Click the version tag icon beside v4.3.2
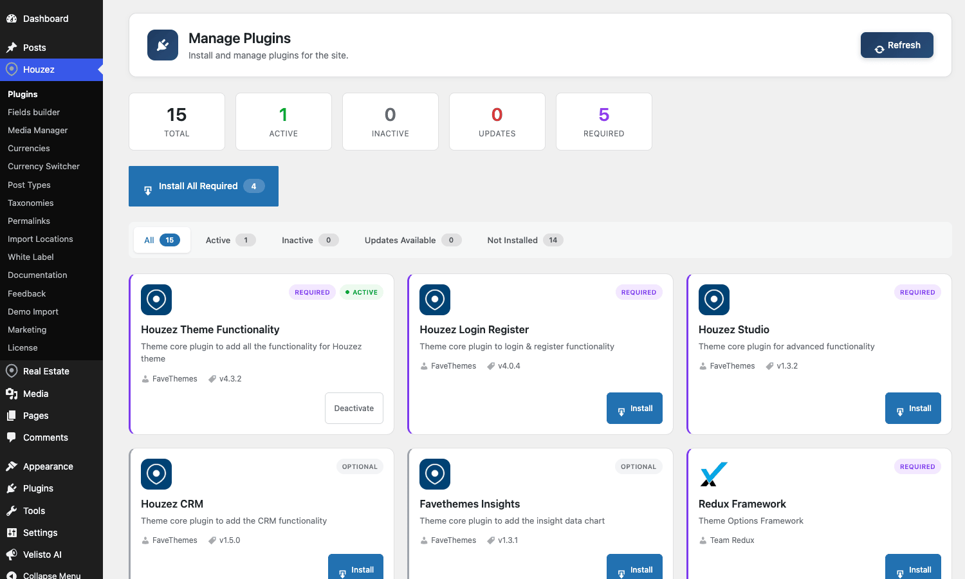965x579 pixels. [212, 379]
